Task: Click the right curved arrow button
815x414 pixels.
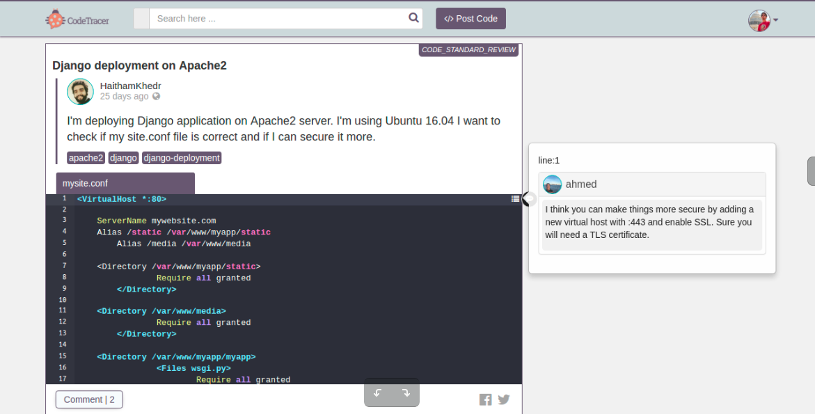Action: [x=406, y=393]
